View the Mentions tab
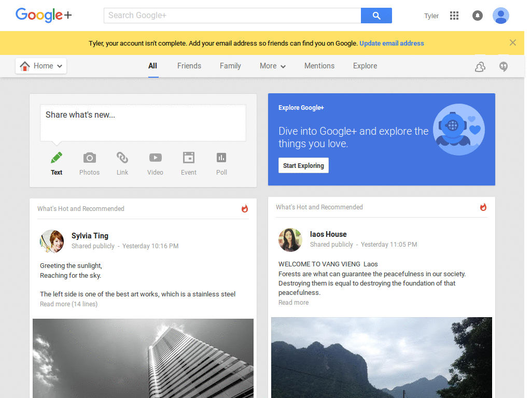Screen dimensions: 531x398 (319, 66)
